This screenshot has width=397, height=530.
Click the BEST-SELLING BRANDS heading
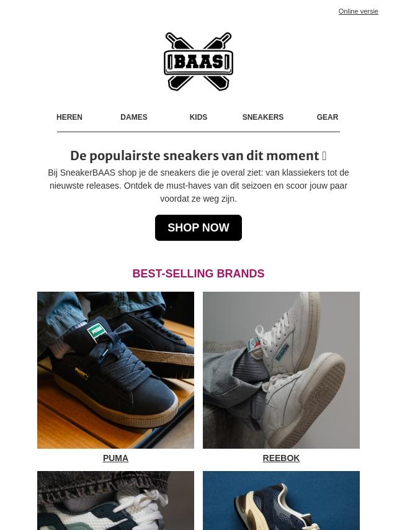[198, 274]
